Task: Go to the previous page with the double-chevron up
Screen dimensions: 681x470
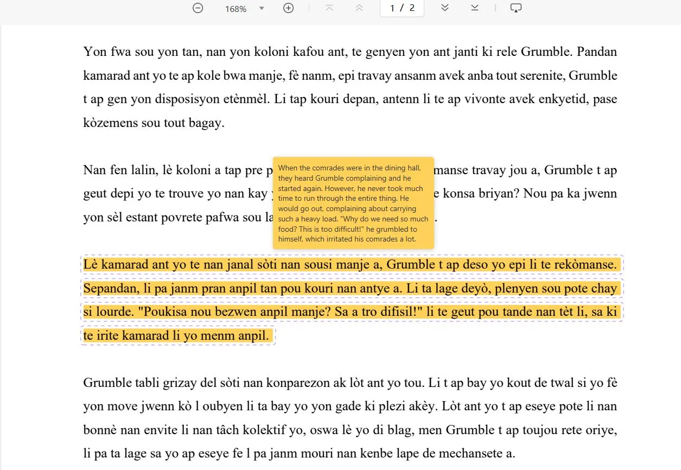Action: [x=359, y=8]
